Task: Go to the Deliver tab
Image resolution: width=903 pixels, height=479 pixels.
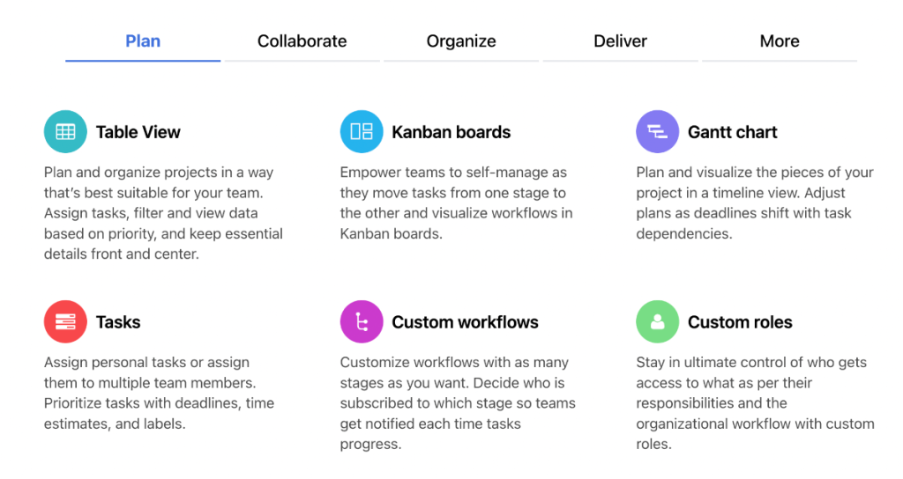Action: 620,41
